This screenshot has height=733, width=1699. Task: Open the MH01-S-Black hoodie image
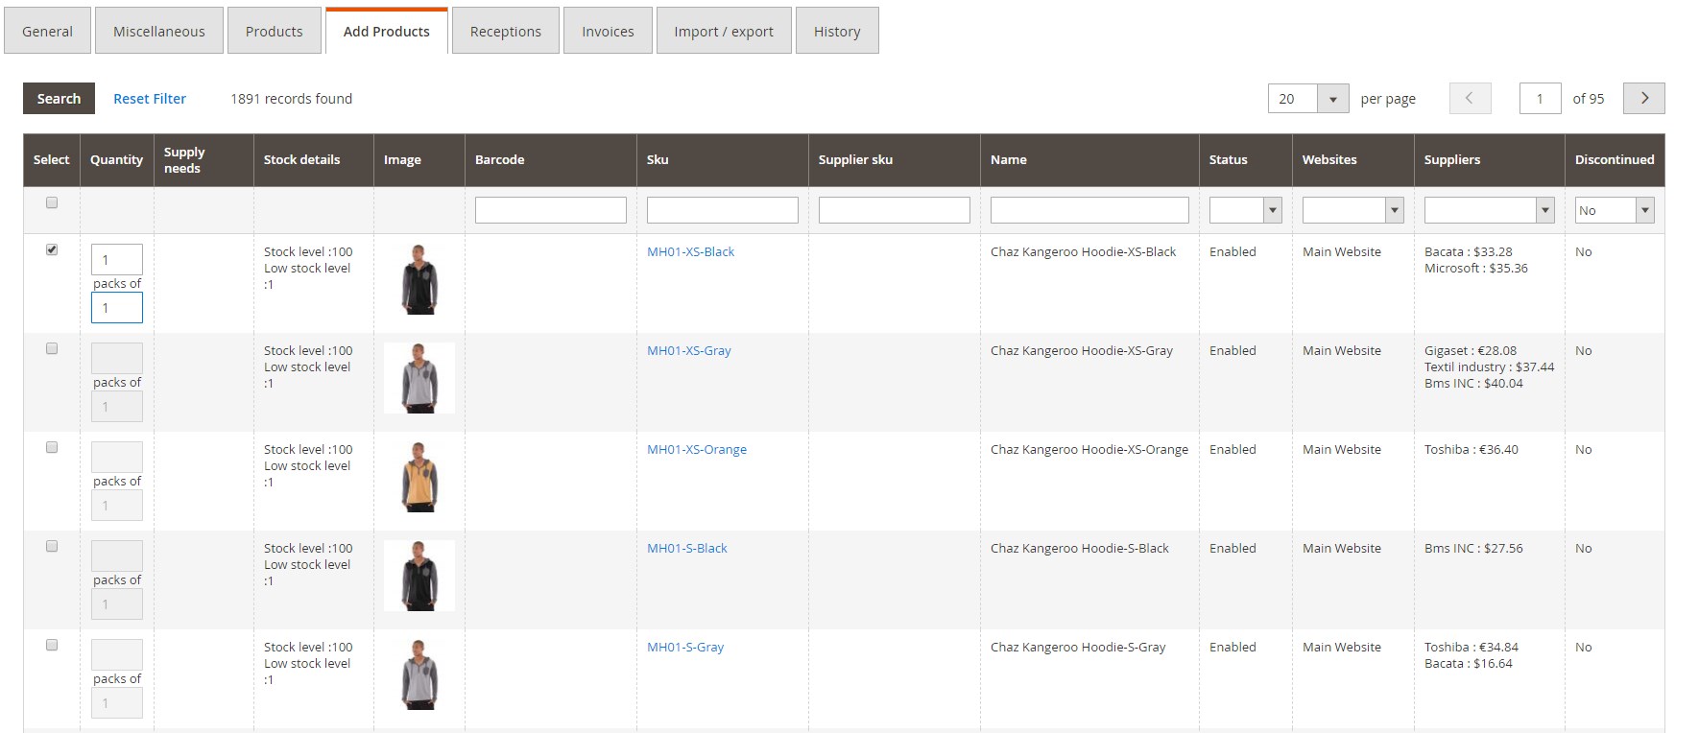(x=419, y=576)
